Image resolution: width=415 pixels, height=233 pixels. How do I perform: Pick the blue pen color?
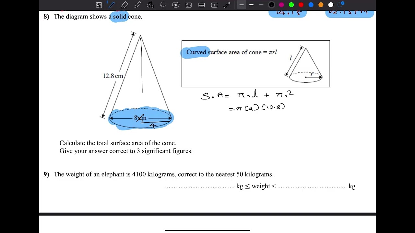click(x=311, y=5)
